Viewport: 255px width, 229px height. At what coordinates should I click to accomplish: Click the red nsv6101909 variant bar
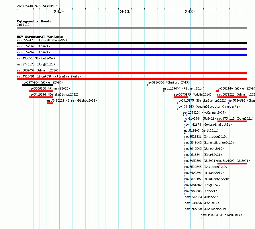232,164
